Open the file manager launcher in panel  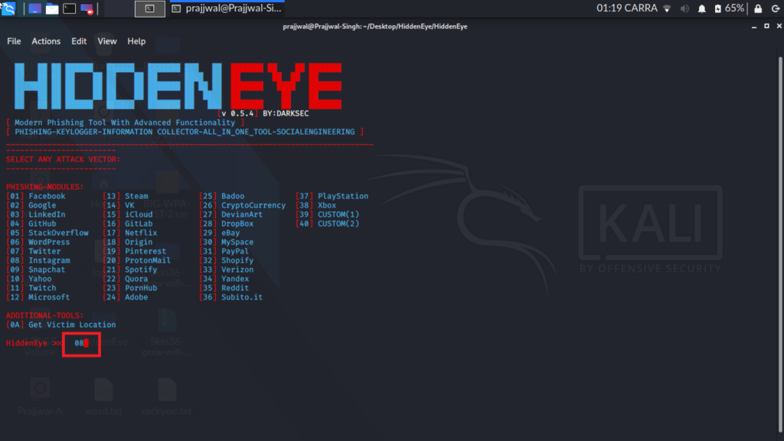pos(52,8)
